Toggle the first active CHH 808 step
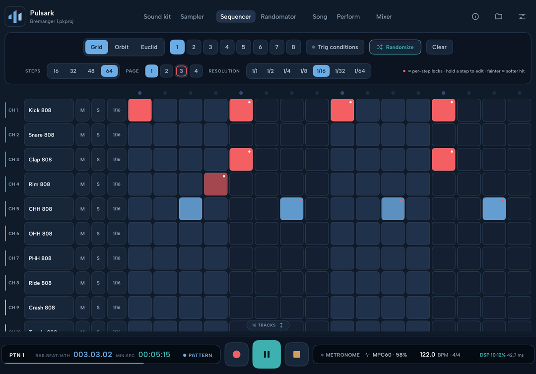536x374 pixels. point(191,209)
